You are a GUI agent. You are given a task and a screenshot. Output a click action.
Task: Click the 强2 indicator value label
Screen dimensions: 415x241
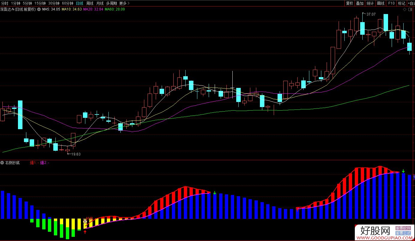click(45, 163)
